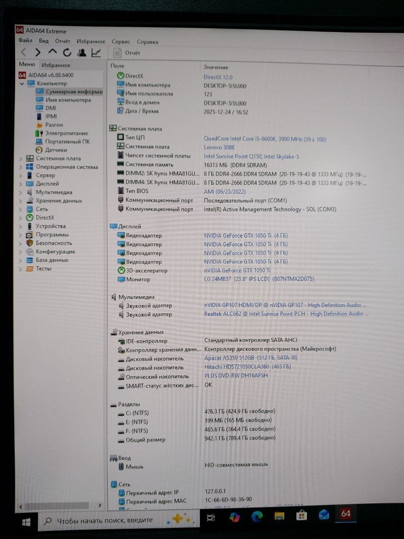Viewport: 404px width, 539px height.
Task: Open the Файл menu
Action: pyautogui.click(x=25, y=41)
